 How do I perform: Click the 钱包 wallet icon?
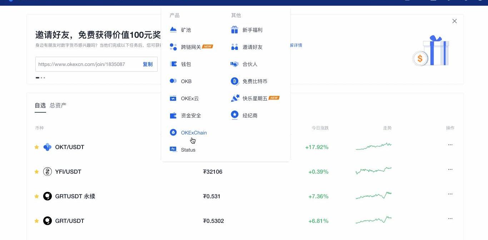(173, 64)
